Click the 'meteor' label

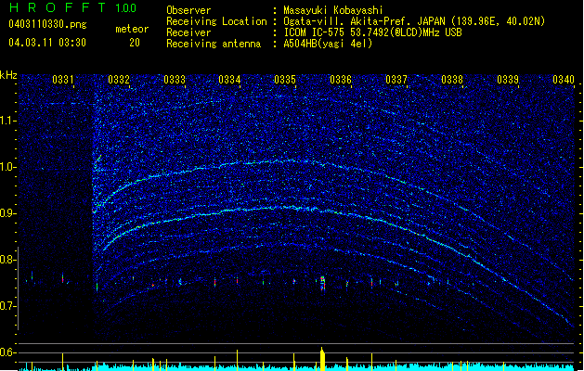coord(132,29)
